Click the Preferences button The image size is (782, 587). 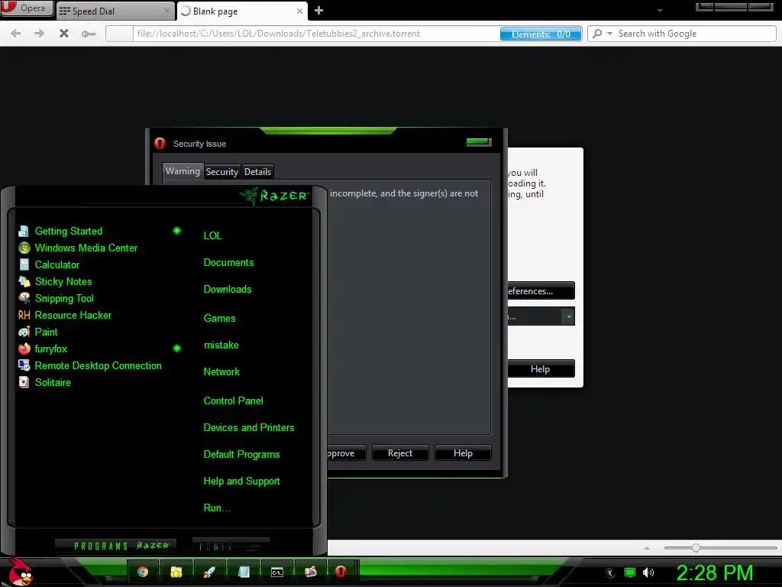[541, 291]
